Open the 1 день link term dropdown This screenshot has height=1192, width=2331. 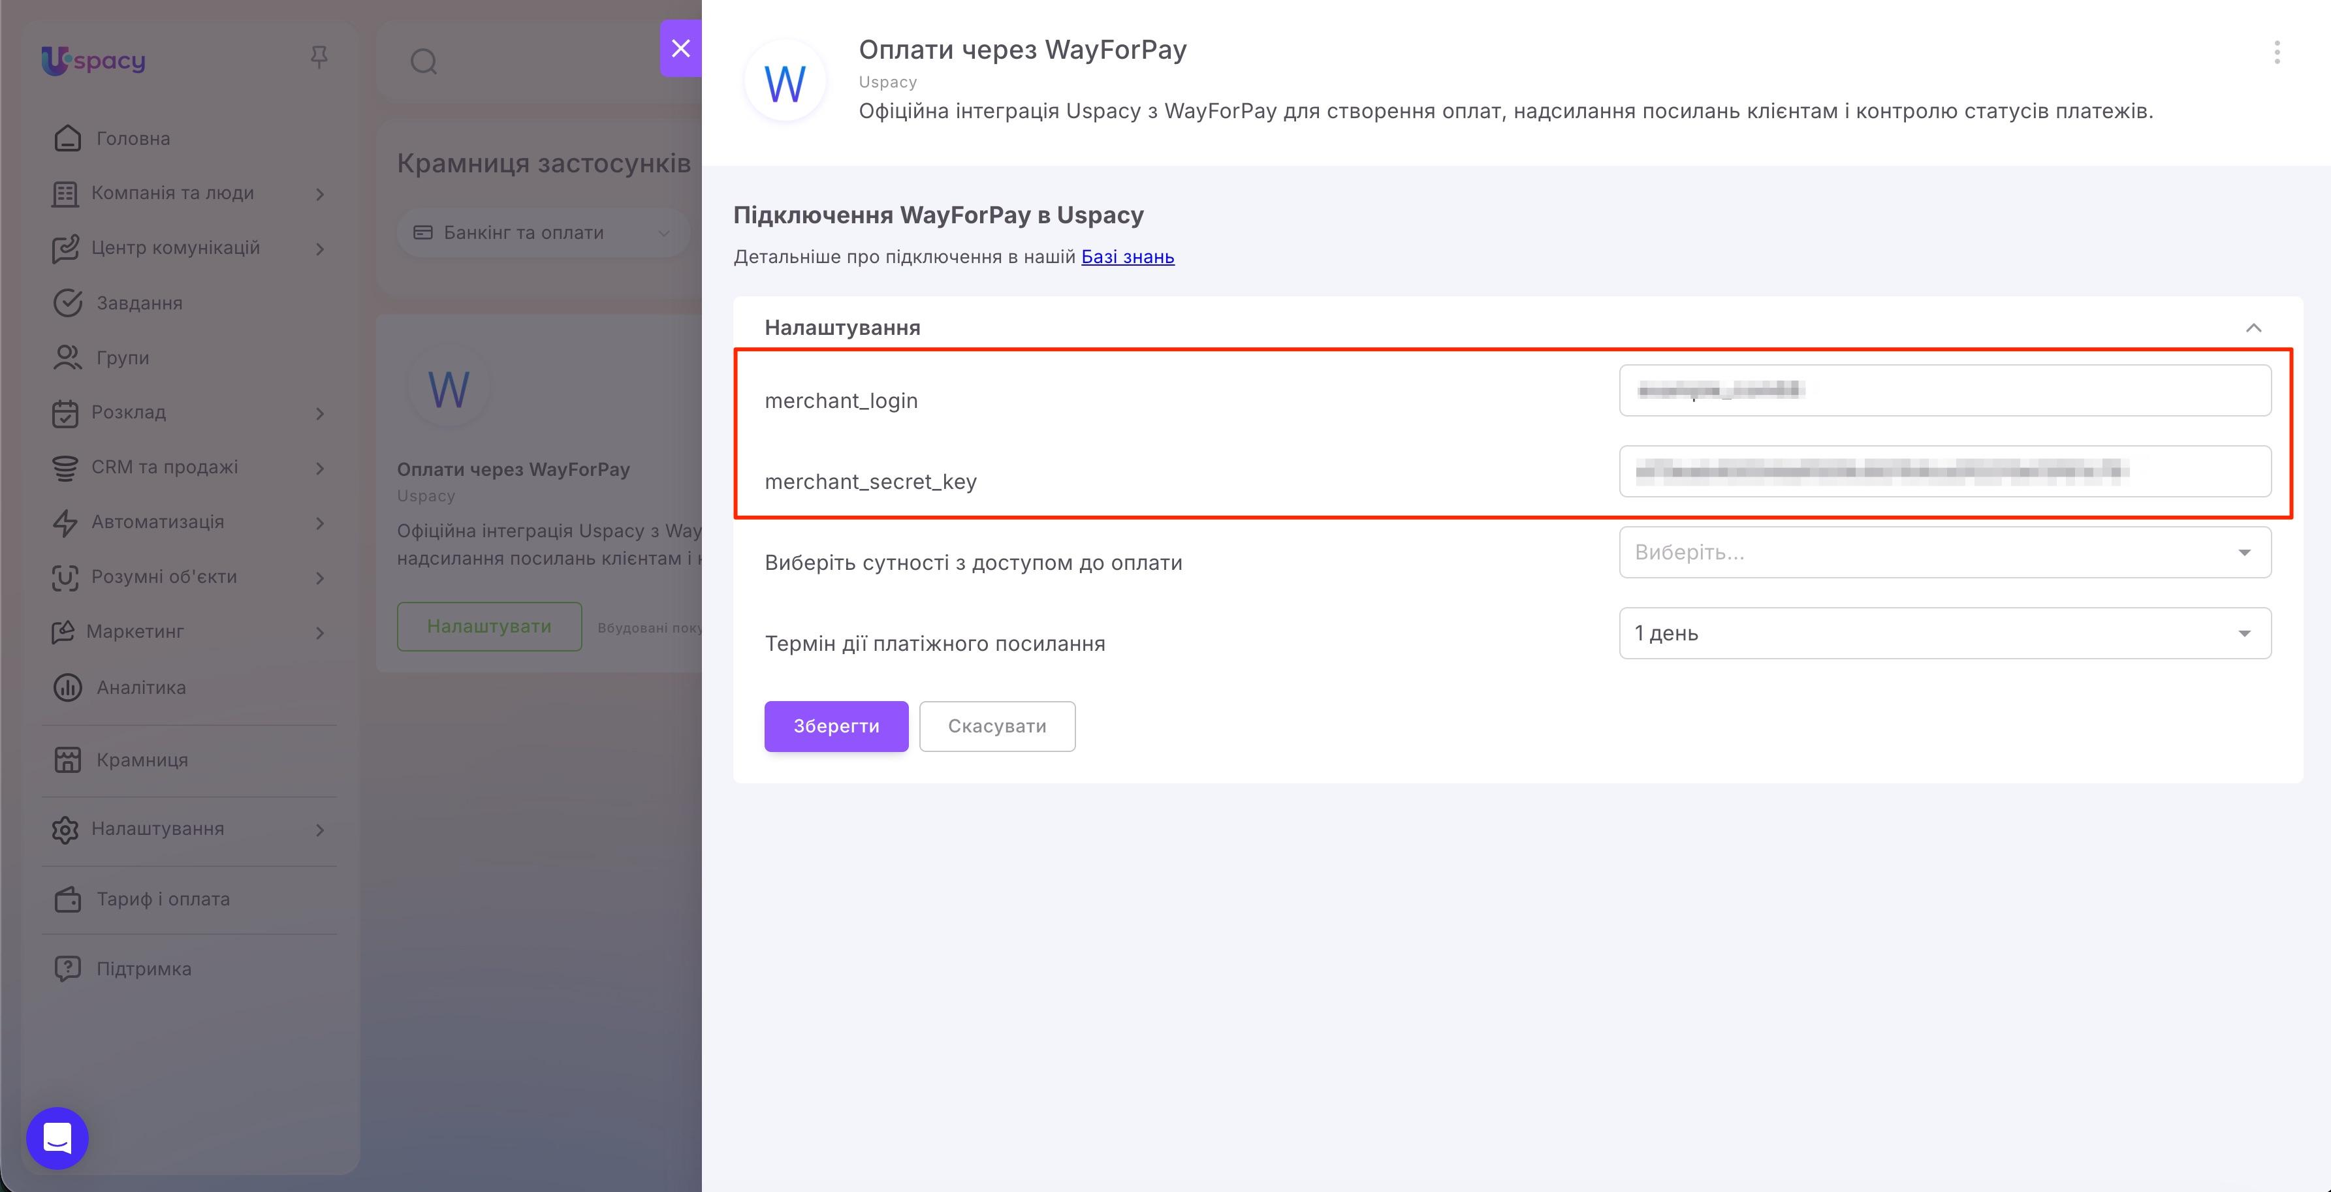(1944, 633)
